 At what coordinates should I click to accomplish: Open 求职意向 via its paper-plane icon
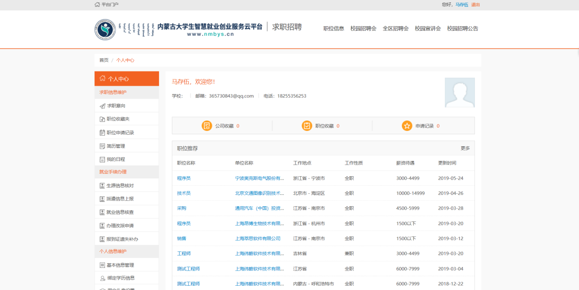coord(102,106)
